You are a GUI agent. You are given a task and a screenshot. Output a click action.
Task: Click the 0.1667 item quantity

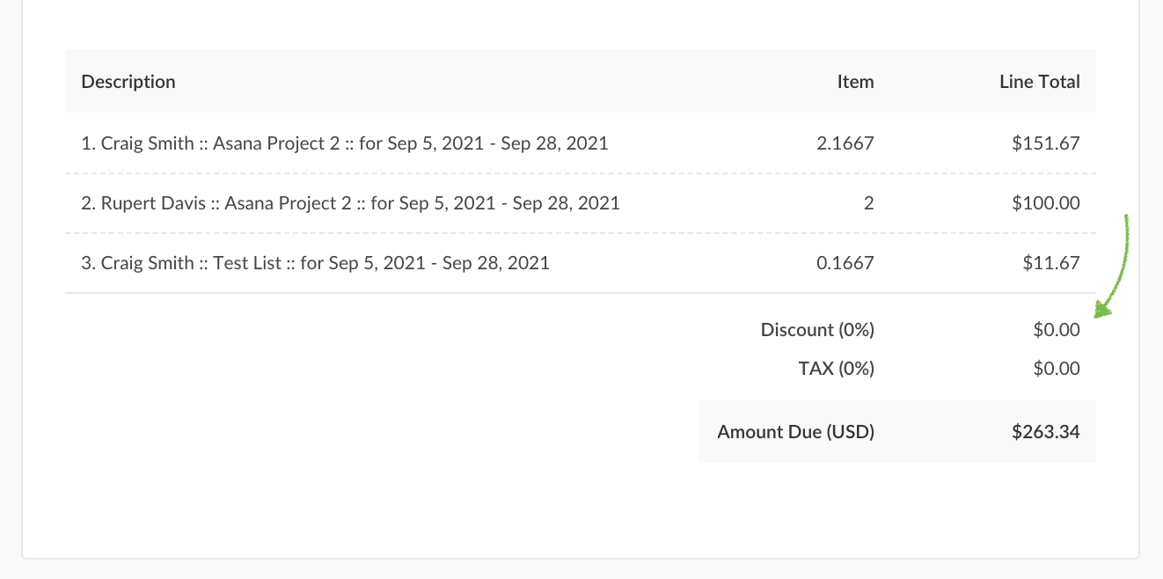pos(845,262)
